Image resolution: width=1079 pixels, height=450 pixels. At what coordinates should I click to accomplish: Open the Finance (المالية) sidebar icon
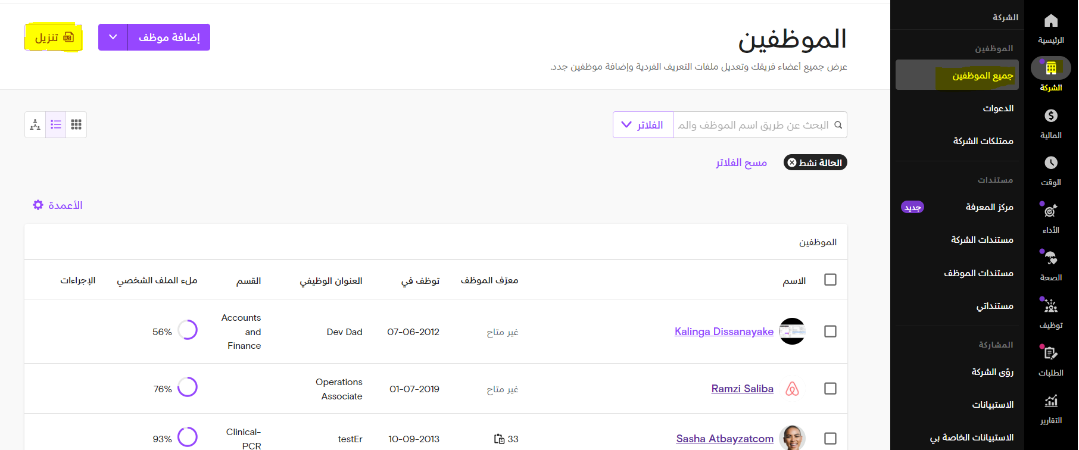coord(1050,116)
